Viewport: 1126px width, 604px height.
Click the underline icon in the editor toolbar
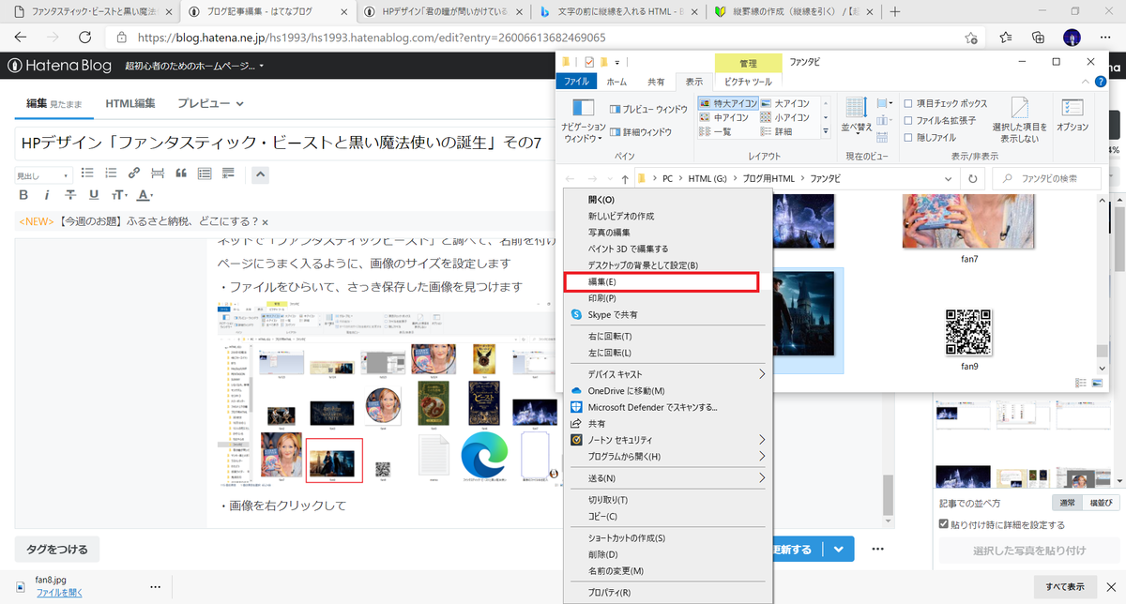(93, 195)
